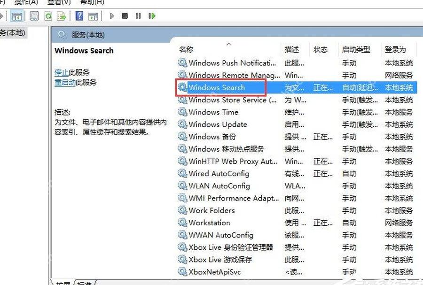Select the Workstation service name
Image resolution: width=423 pixels, height=285 pixels.
click(209, 223)
